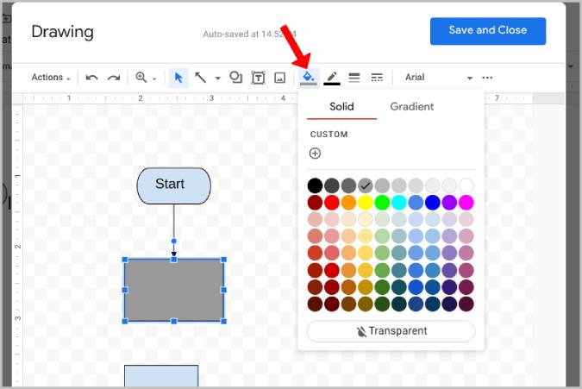Choose the checked gray swatch
582x389 pixels.
[366, 185]
